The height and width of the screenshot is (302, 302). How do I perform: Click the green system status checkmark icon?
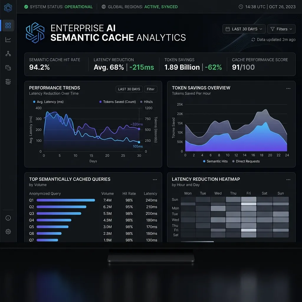[x=26, y=7]
